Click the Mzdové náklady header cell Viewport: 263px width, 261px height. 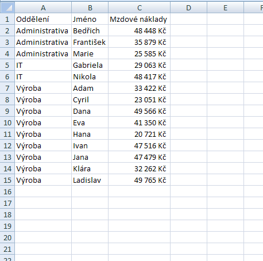[139, 19]
